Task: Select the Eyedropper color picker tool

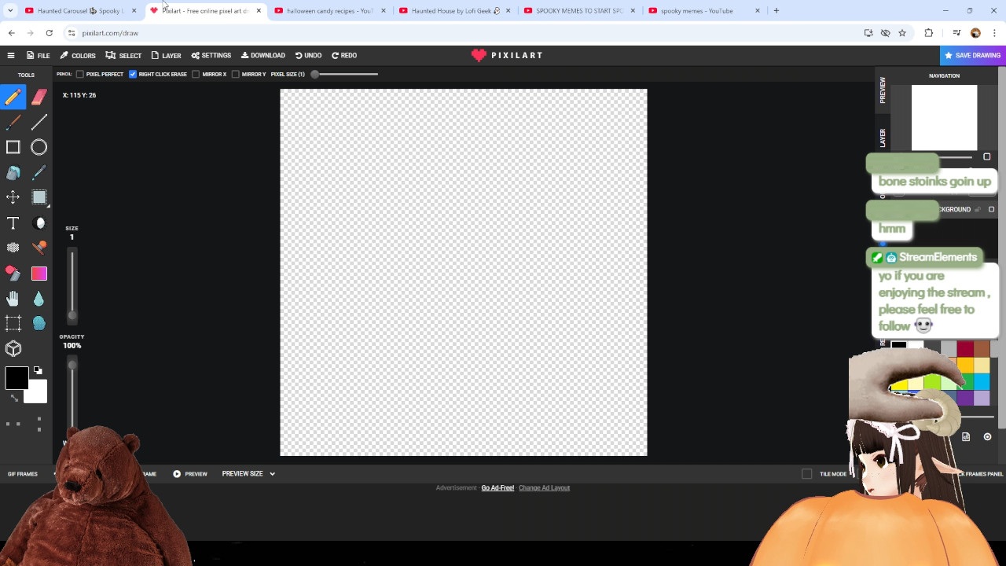Action: [39, 172]
